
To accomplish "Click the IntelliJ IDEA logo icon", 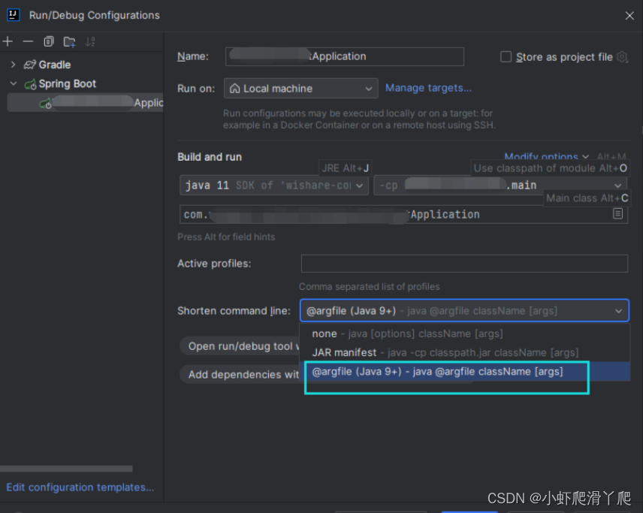I will coord(13,15).
